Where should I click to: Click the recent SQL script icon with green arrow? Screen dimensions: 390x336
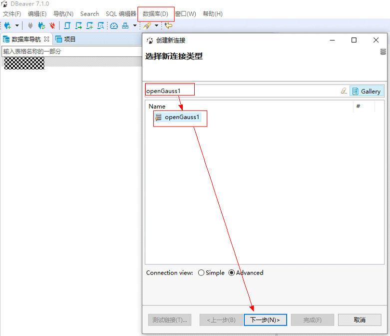click(x=78, y=25)
